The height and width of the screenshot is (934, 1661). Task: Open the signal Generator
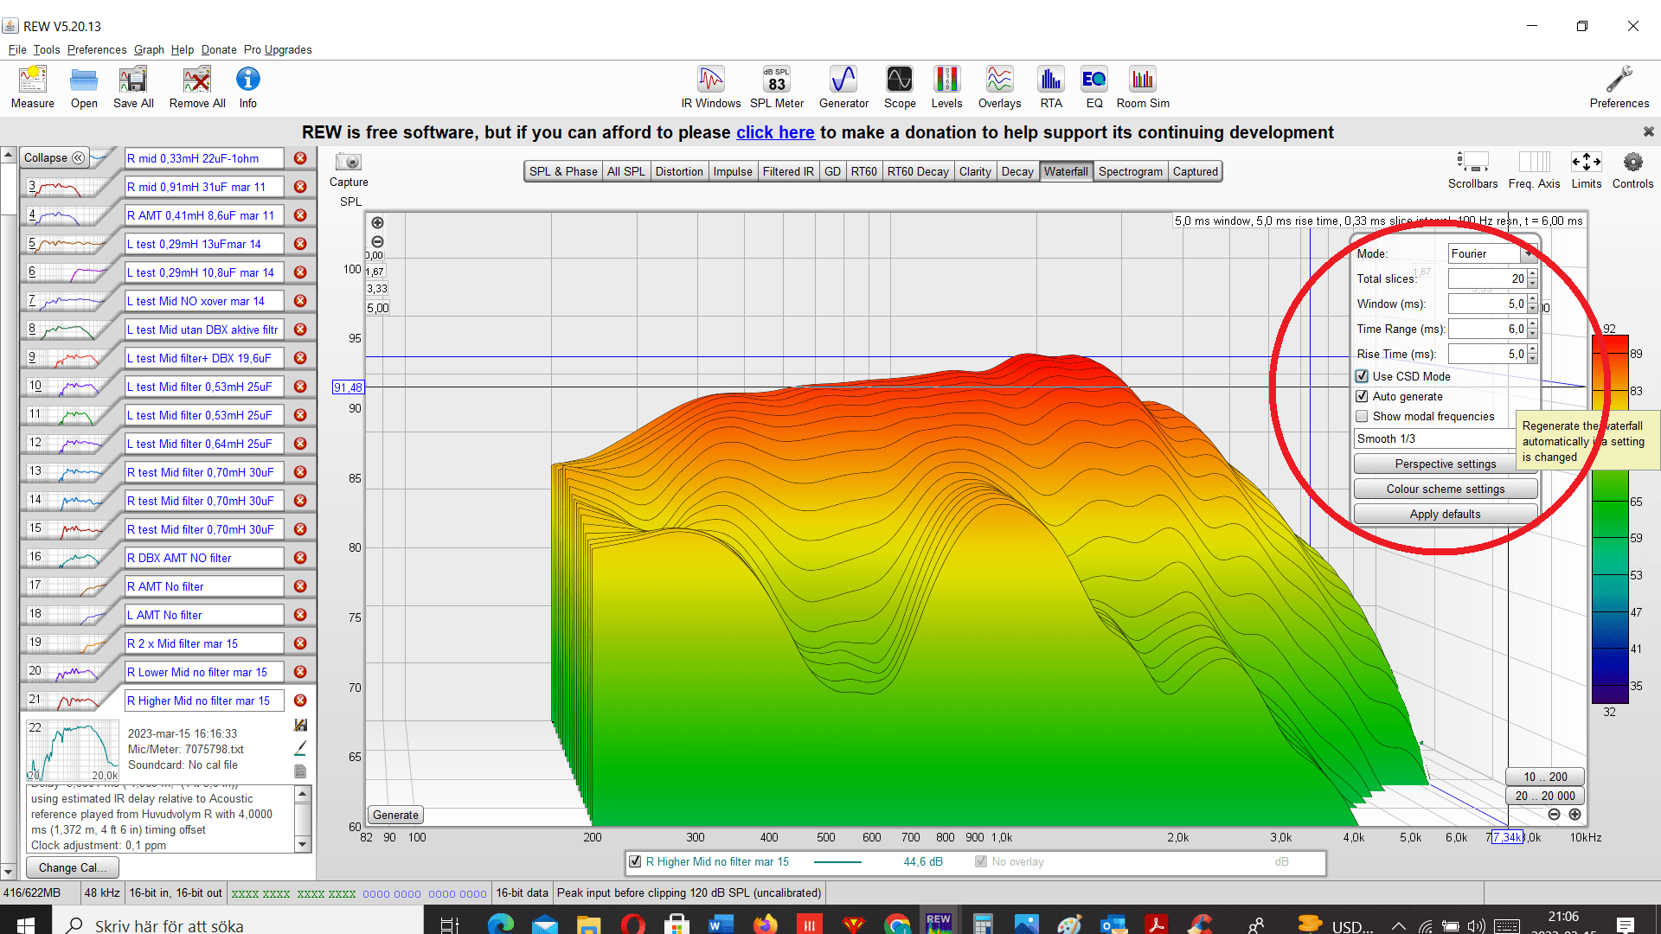click(x=843, y=87)
